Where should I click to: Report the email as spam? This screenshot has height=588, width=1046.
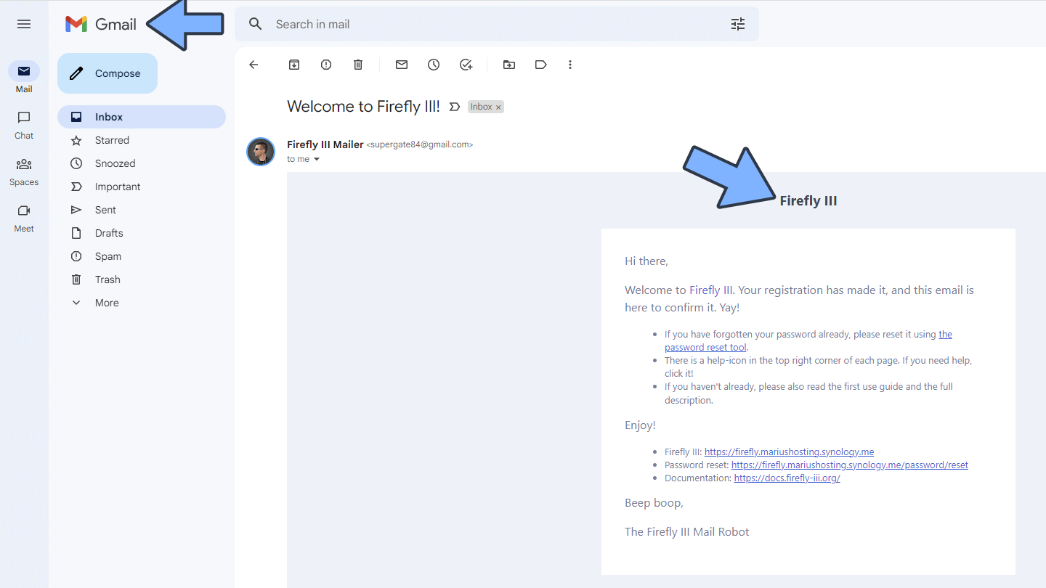(x=326, y=65)
